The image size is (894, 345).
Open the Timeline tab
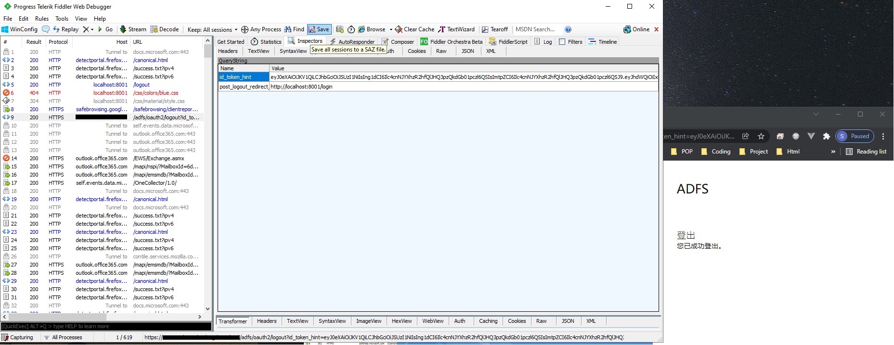(x=603, y=42)
